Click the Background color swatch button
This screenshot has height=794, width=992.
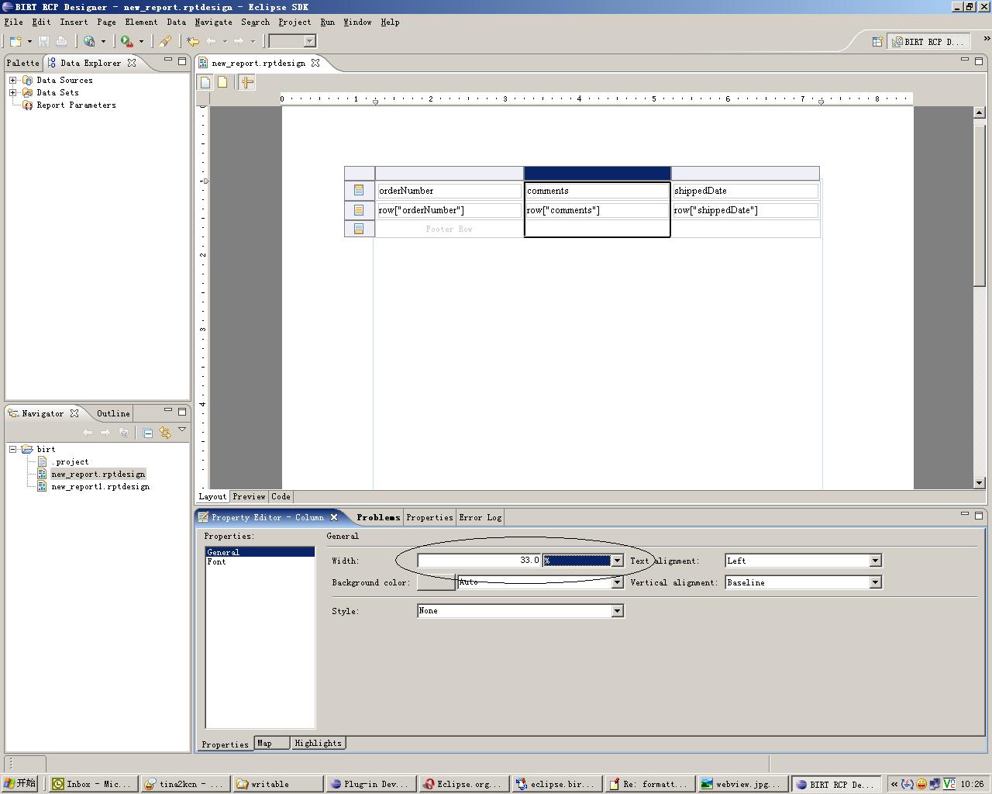click(436, 582)
